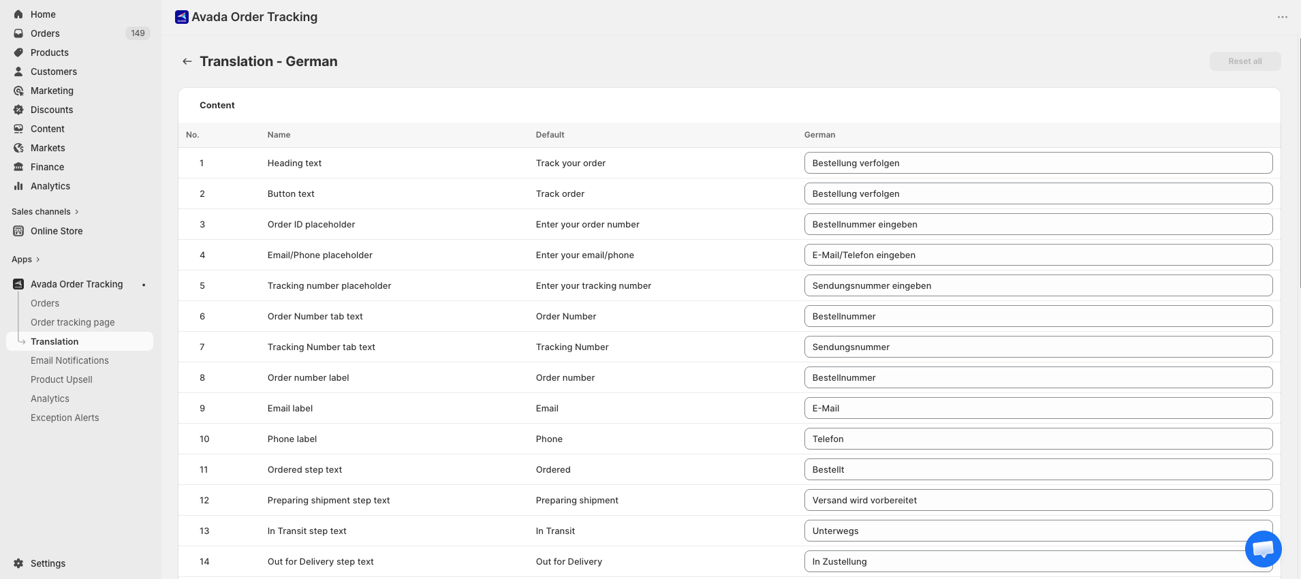Expand the Sales channels section
This screenshot has width=1301, height=579.
tap(45, 212)
